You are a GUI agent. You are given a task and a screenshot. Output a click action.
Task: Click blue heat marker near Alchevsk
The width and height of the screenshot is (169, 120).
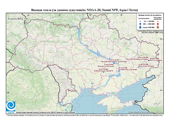(x=149, y=60)
